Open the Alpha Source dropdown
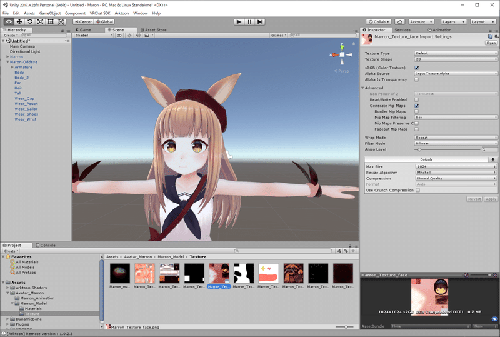 [456, 73]
